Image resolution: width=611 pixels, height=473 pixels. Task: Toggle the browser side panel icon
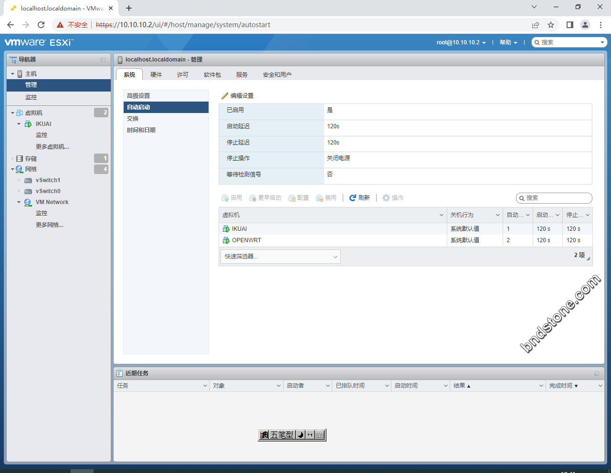(569, 25)
